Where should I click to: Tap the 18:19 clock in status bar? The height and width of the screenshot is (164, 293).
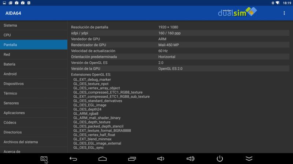287,3
